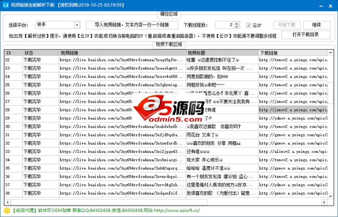Click the alimov2 download link in row 33
This screenshot has width=338, height=217.
pos(293,152)
